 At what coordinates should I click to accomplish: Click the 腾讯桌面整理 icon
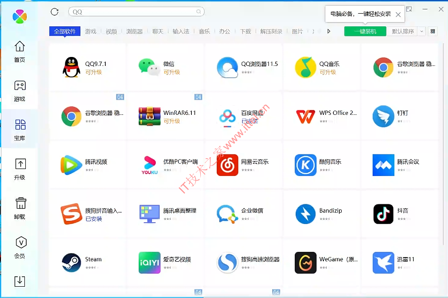pos(149,214)
